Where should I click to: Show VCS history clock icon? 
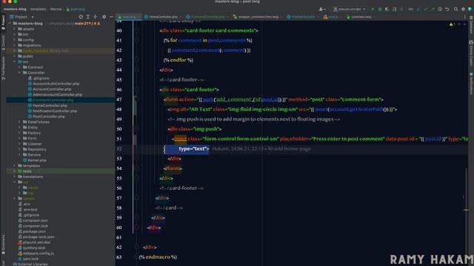pyautogui.click(x=440, y=10)
